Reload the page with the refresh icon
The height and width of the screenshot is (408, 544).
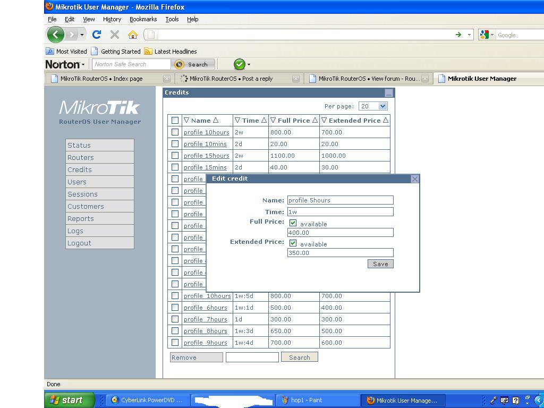point(97,35)
